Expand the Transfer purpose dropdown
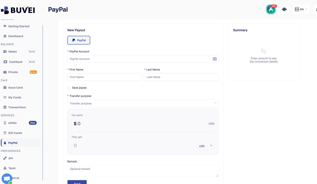 [143, 103]
